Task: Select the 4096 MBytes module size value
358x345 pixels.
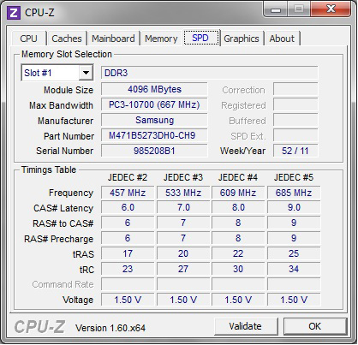Action: point(154,90)
